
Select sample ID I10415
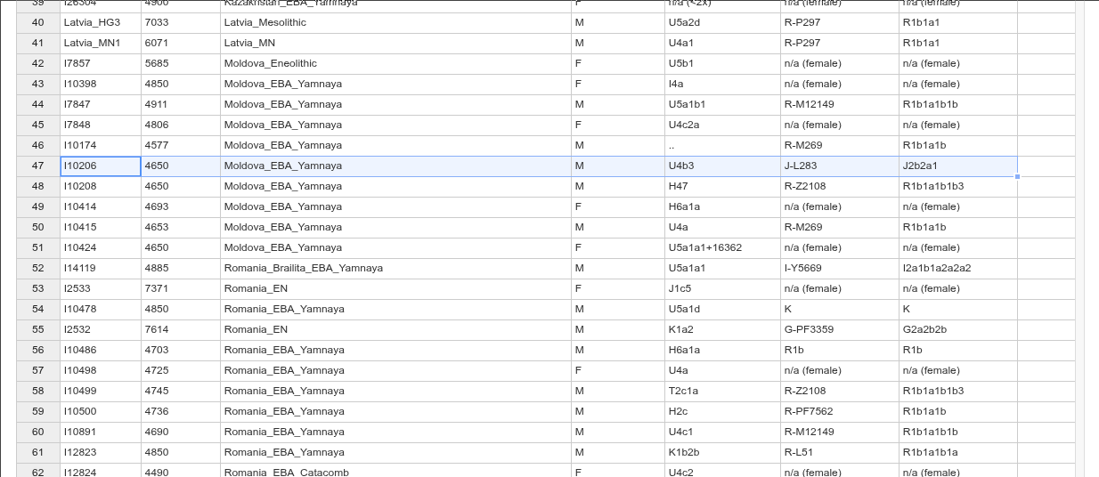(101, 227)
